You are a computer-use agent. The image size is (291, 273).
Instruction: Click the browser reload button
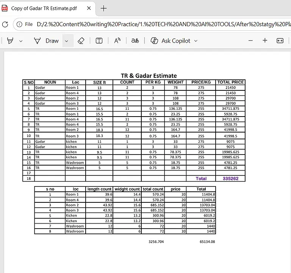[5, 24]
